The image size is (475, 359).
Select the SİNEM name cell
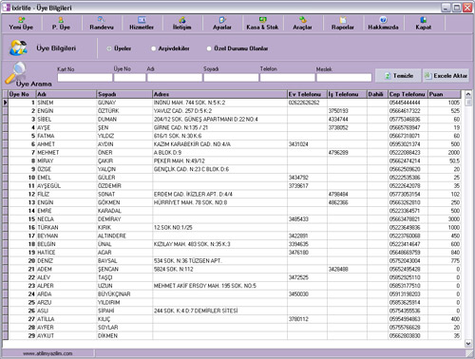point(66,103)
